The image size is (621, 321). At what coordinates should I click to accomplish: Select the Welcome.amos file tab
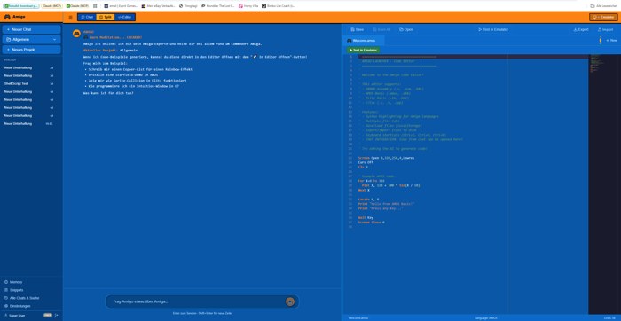[363, 41]
